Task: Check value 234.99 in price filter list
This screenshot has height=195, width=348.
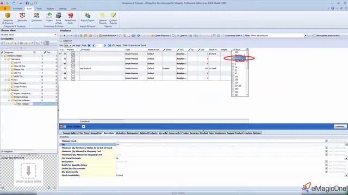Action: pyautogui.click(x=233, y=86)
